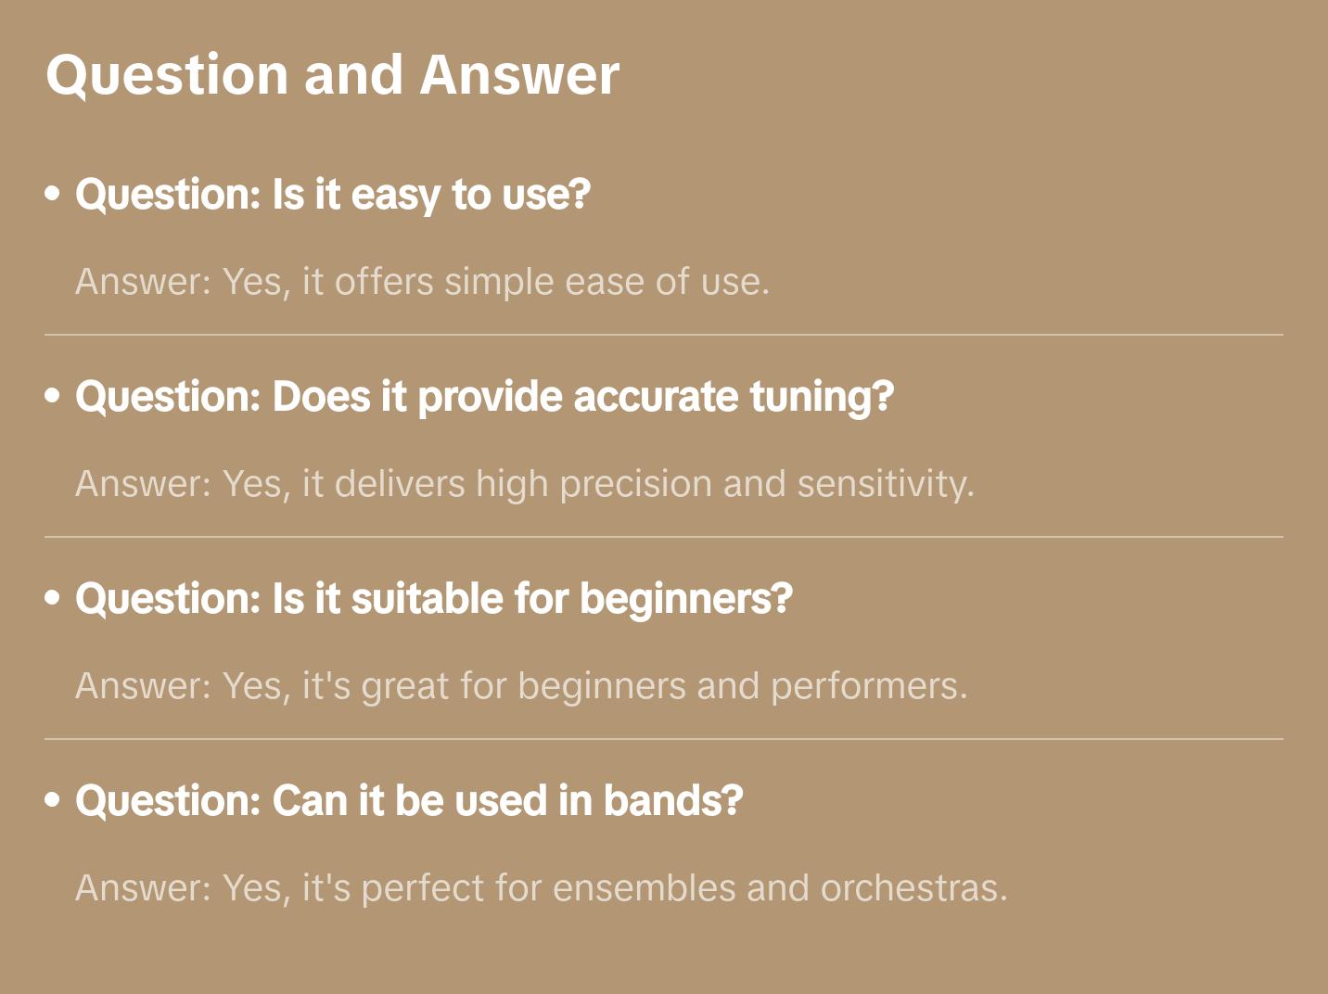The image size is (1328, 994).
Task: Click the word 'Answer' in the page heading
Action: tap(518, 74)
